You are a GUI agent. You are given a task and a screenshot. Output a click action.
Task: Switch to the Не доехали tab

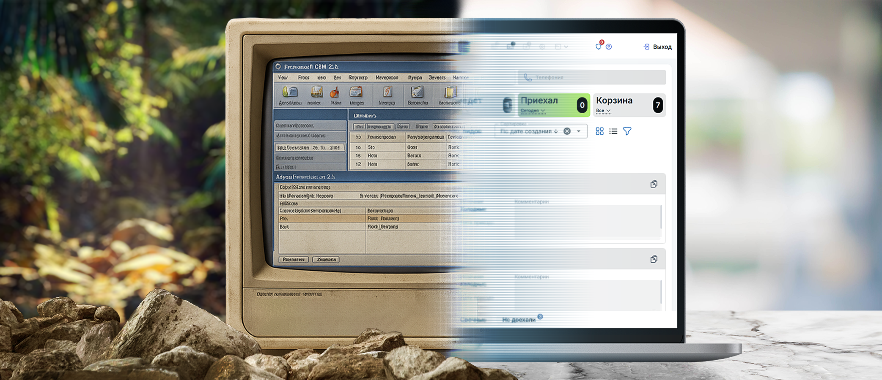click(519, 320)
